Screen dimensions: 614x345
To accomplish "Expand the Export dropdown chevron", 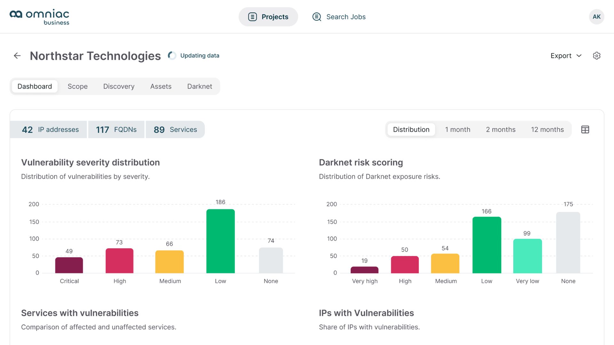I will pyautogui.click(x=579, y=56).
